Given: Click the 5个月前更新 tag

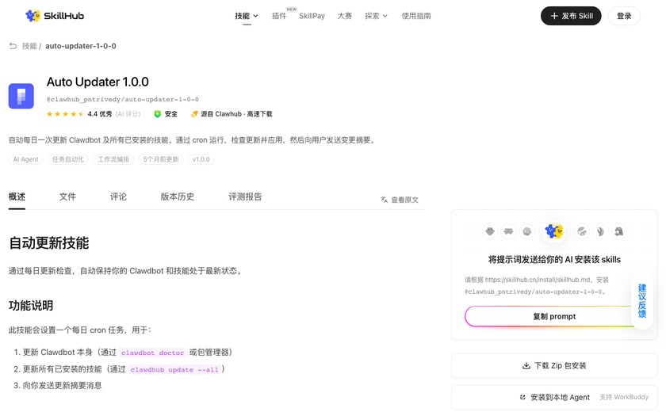Looking at the screenshot, I should (x=160, y=159).
